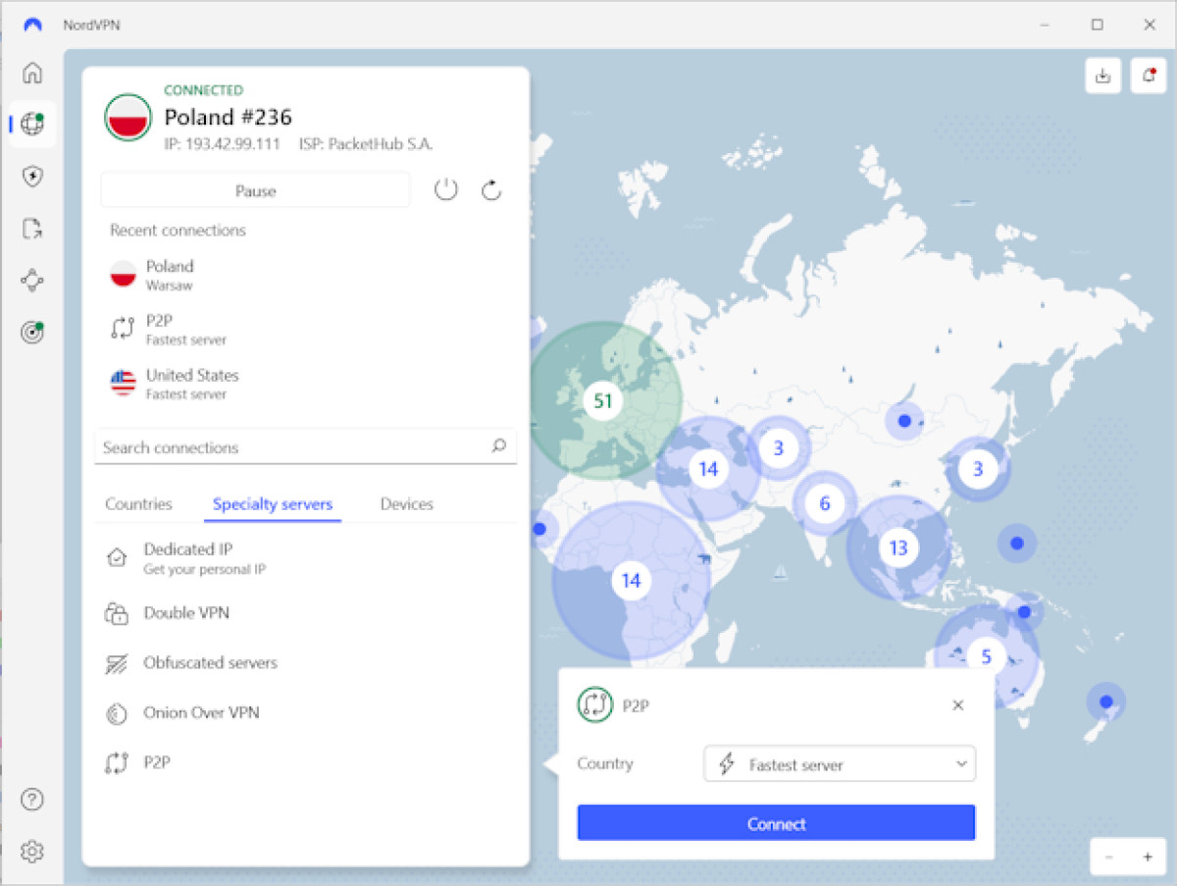Open the radar target sidebar icon
The width and height of the screenshot is (1177, 886).
pos(32,333)
